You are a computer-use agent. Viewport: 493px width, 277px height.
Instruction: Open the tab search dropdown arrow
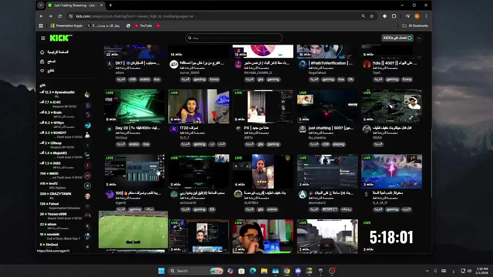(x=40, y=5)
